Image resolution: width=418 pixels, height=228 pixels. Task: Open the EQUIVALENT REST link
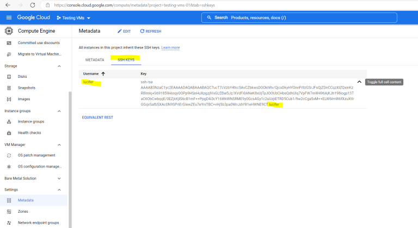tap(97, 118)
